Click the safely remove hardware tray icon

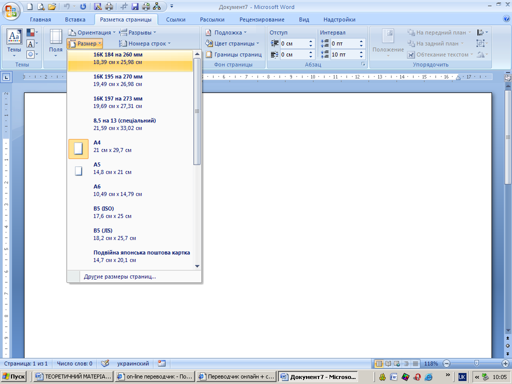485,377
